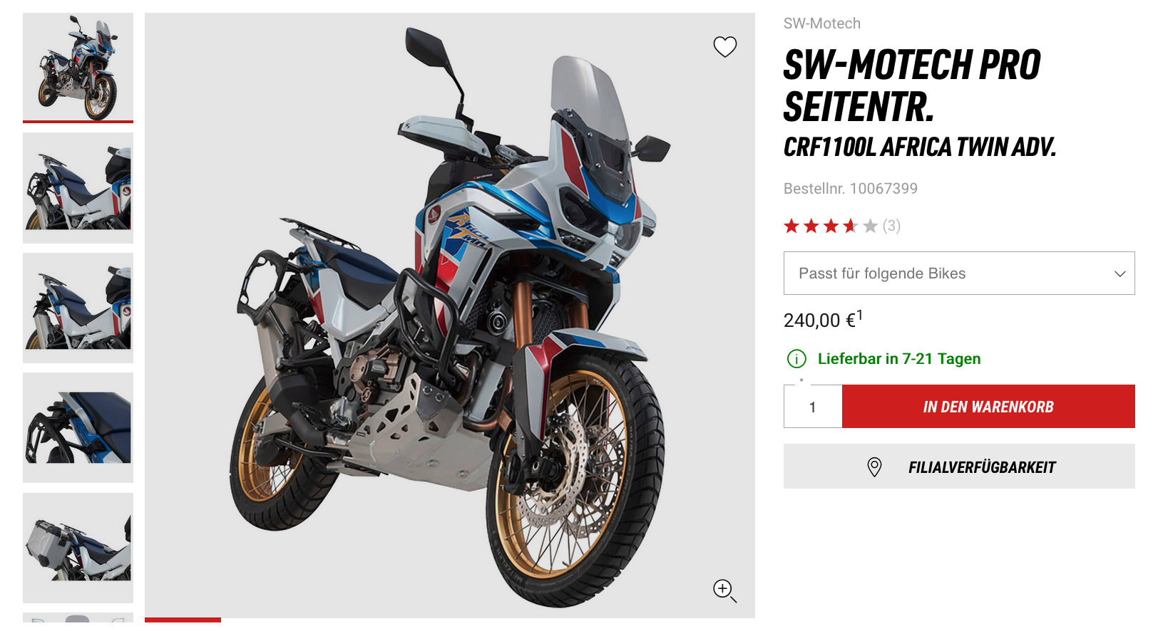Expand 'Passt für folgende Bikes' dropdown
This screenshot has height=631, width=1168.
tap(959, 273)
